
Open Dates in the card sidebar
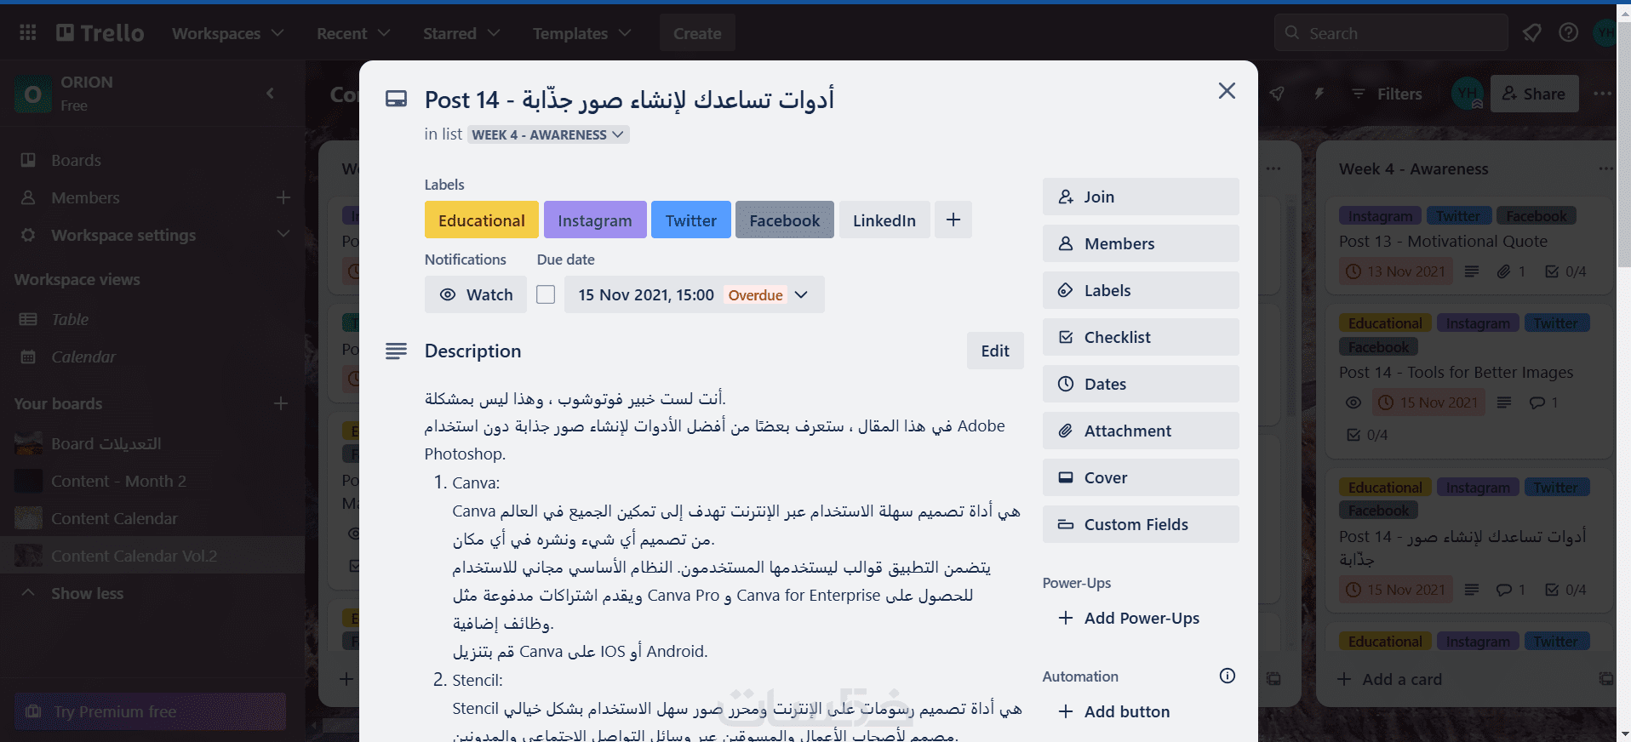(1141, 384)
